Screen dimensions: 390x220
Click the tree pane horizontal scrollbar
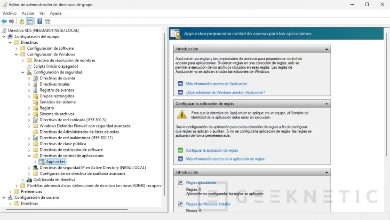pyautogui.click(x=67, y=210)
